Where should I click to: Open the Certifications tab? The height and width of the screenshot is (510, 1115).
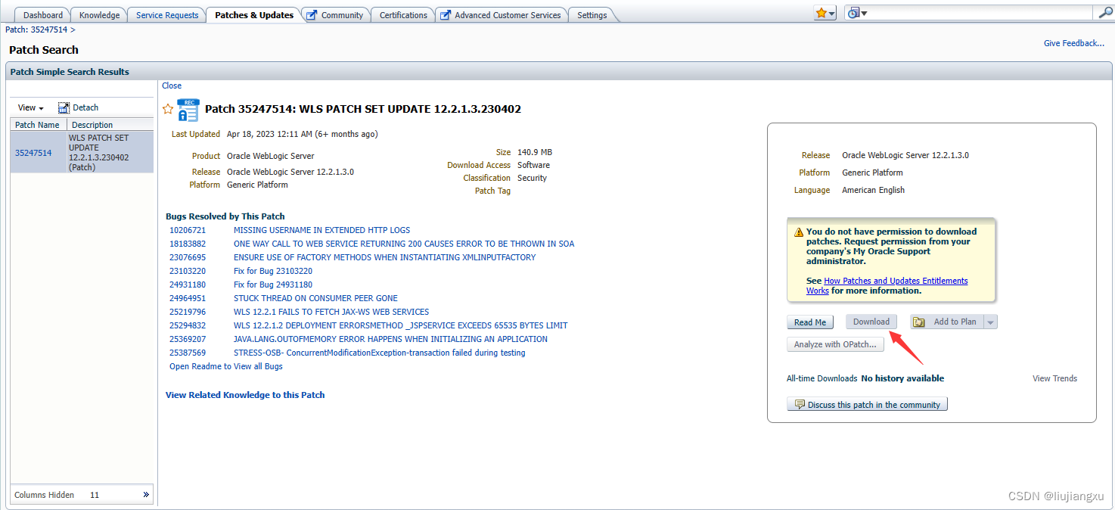coord(403,15)
